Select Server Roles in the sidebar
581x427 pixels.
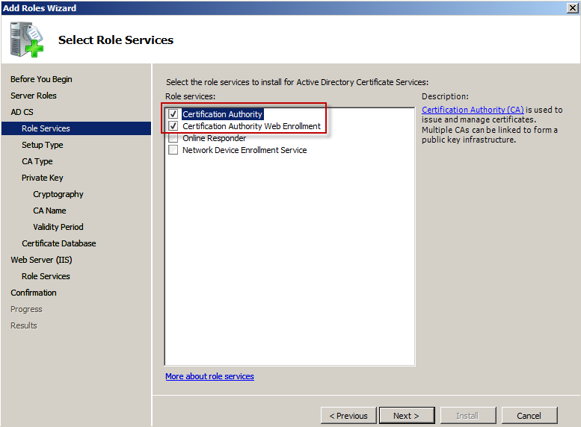pos(34,96)
